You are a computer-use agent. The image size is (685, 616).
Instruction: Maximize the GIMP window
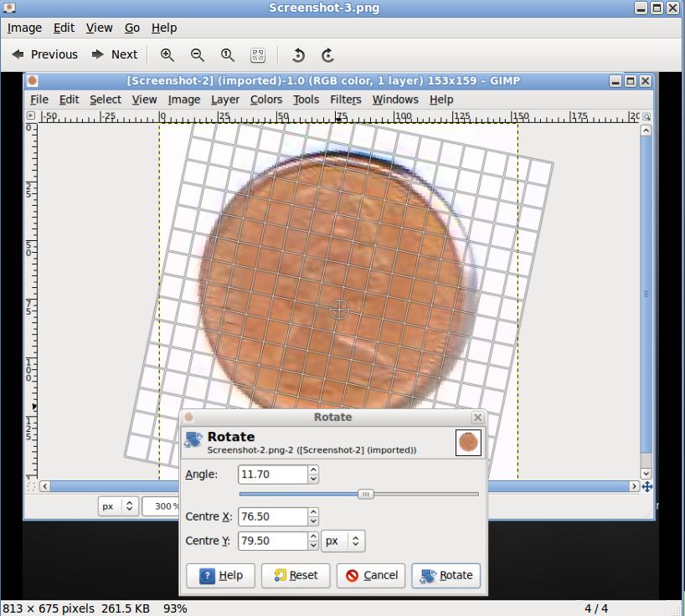click(631, 81)
